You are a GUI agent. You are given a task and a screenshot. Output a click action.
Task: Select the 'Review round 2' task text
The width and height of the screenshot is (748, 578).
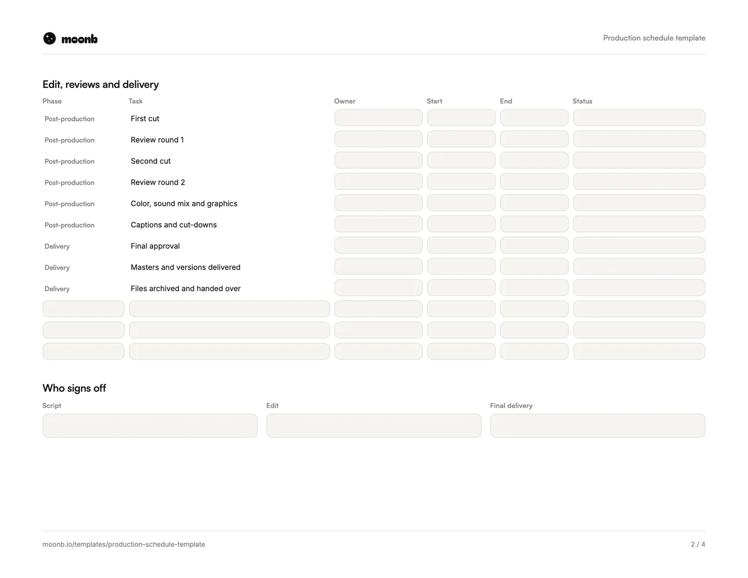[x=158, y=182]
